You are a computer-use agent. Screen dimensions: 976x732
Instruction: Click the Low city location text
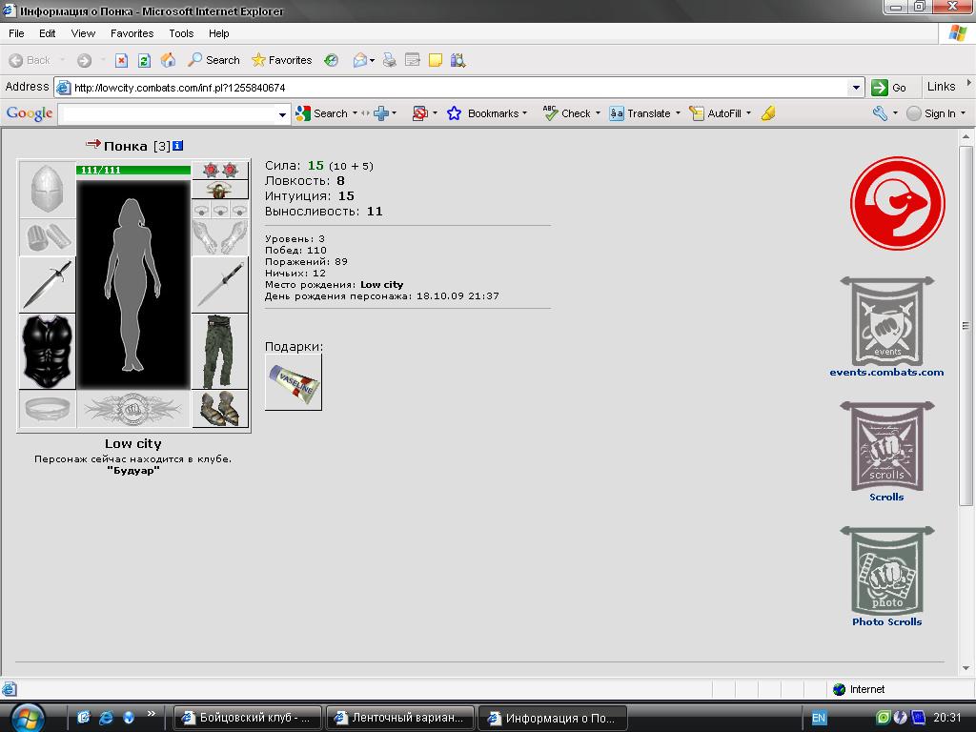click(x=133, y=444)
